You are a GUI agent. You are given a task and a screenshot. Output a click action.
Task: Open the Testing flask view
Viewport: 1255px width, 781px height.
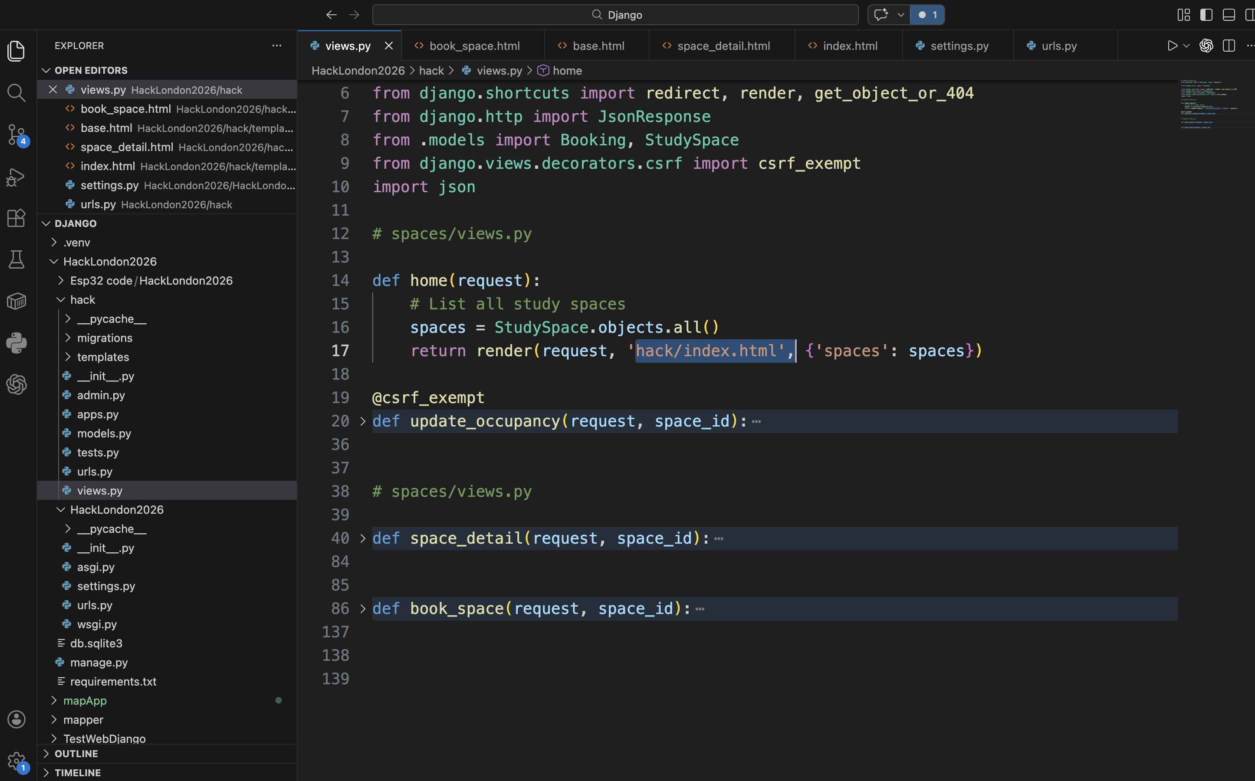(x=16, y=259)
